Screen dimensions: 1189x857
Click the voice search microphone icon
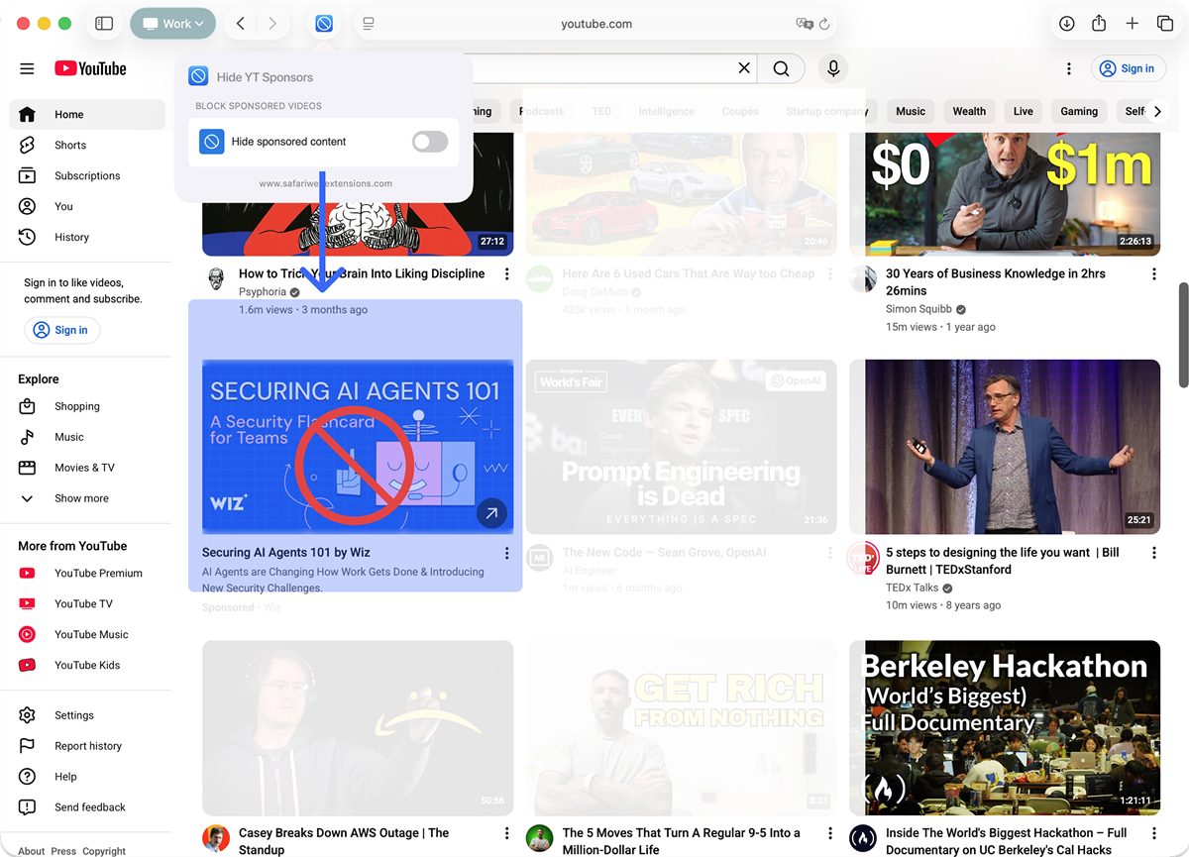(x=833, y=68)
